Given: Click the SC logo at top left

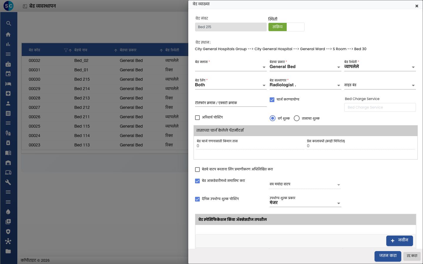Looking at the screenshot, I should tap(9, 6).
